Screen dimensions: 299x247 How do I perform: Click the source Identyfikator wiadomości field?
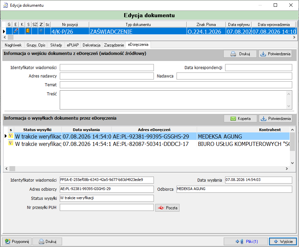107,68
